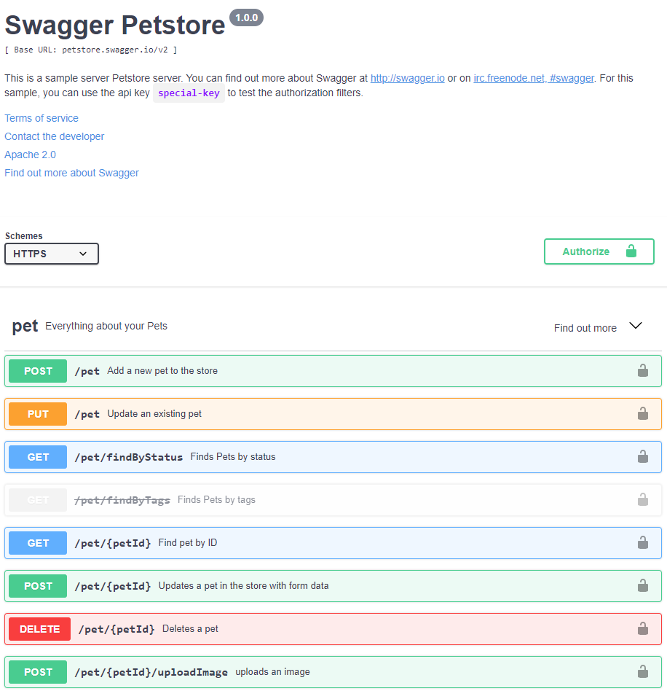This screenshot has width=667, height=699.
Task: Click the 'Deletes a pet' summary text
Action: click(x=190, y=628)
